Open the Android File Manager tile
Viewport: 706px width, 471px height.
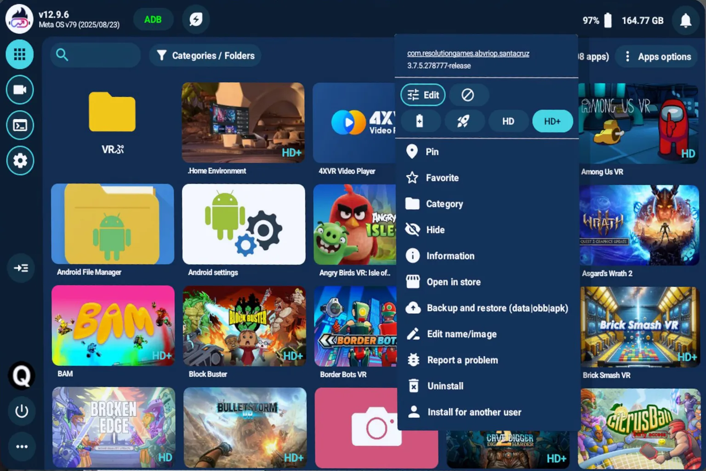[113, 224]
